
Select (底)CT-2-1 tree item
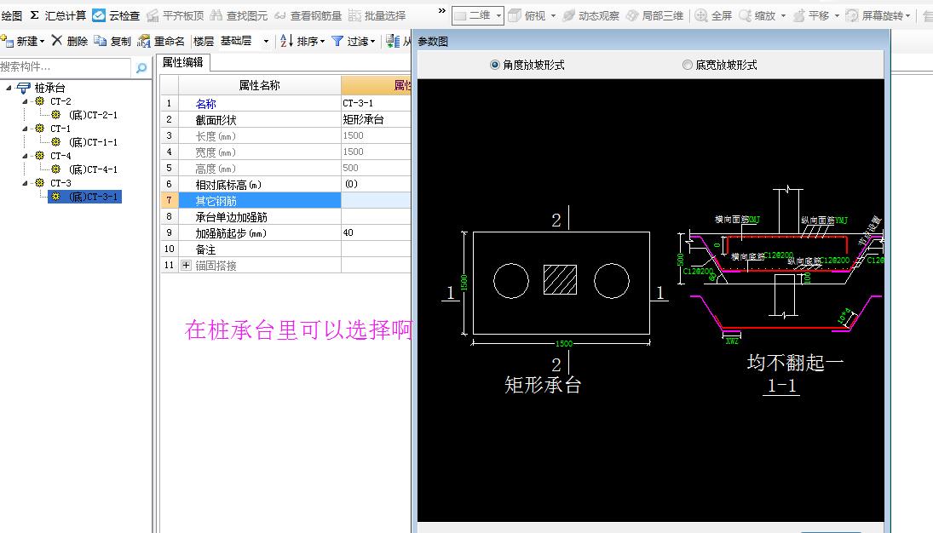[x=93, y=115]
